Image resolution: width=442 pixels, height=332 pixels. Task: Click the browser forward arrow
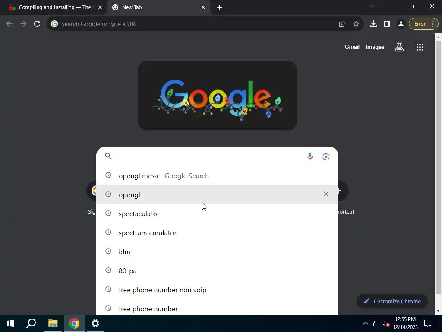[23, 24]
